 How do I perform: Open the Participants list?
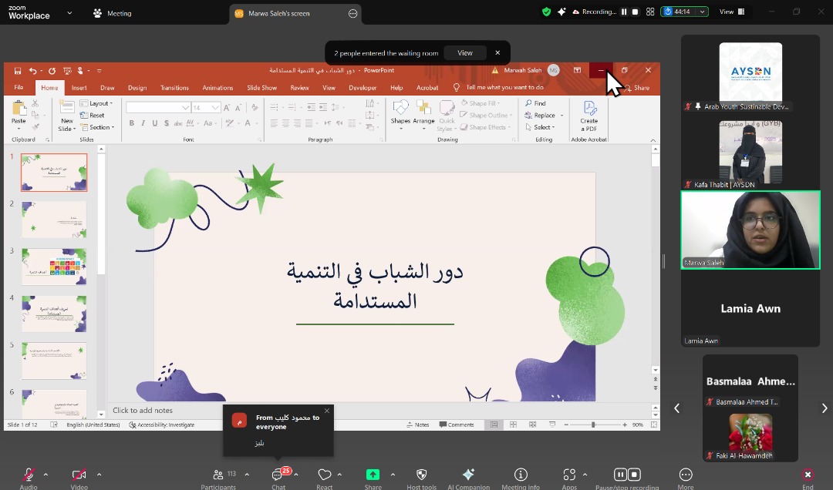pos(218,475)
